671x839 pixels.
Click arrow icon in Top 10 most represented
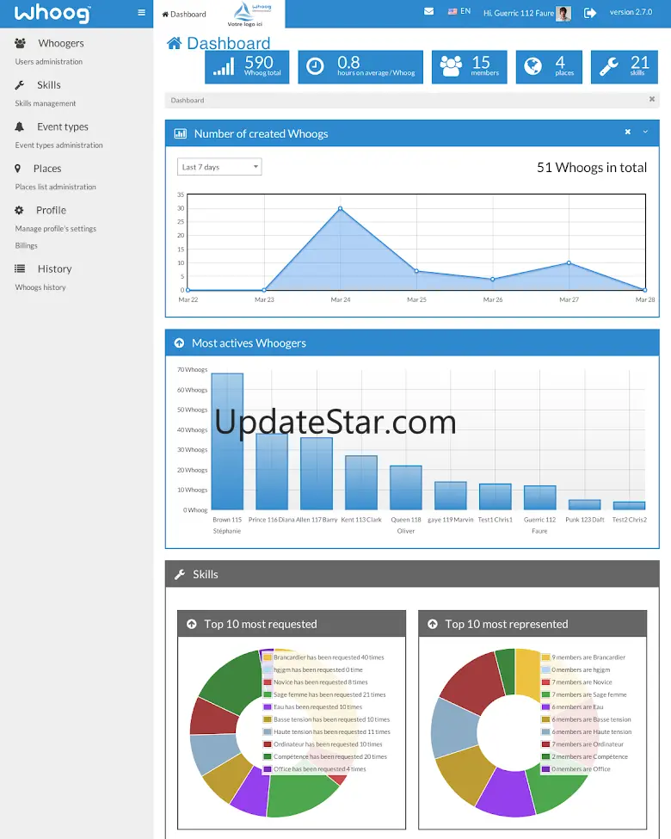point(433,624)
